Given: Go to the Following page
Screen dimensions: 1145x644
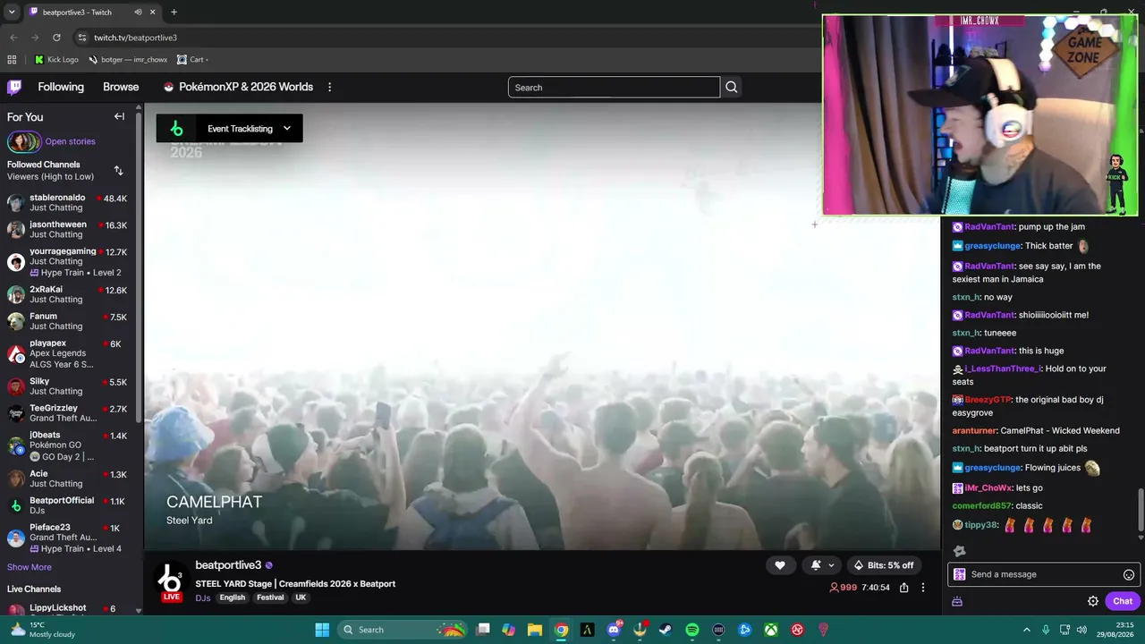Looking at the screenshot, I should [61, 87].
